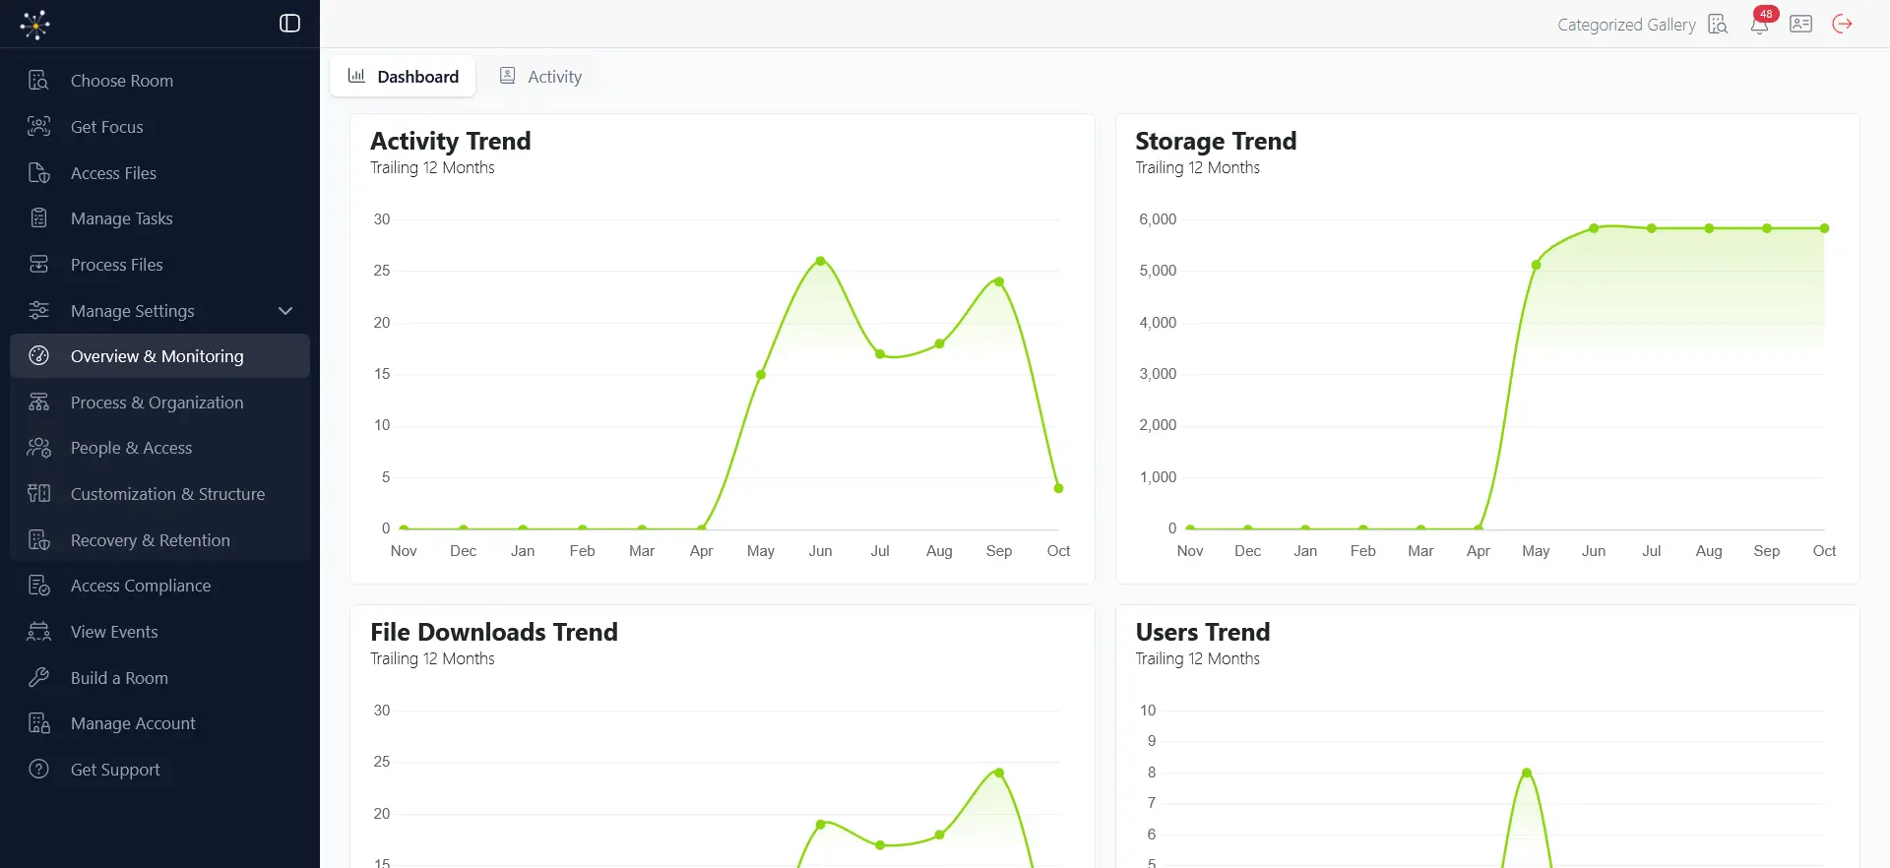Click the logout icon in the header
The width and height of the screenshot is (1890, 868).
(1843, 24)
